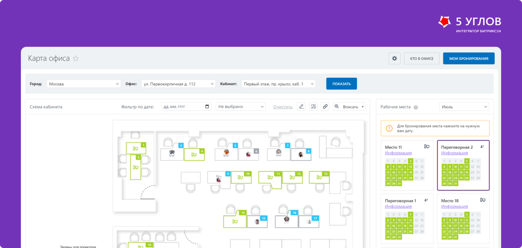Click the Переговорная 2 card title
The image size is (522, 248).
tap(457, 147)
